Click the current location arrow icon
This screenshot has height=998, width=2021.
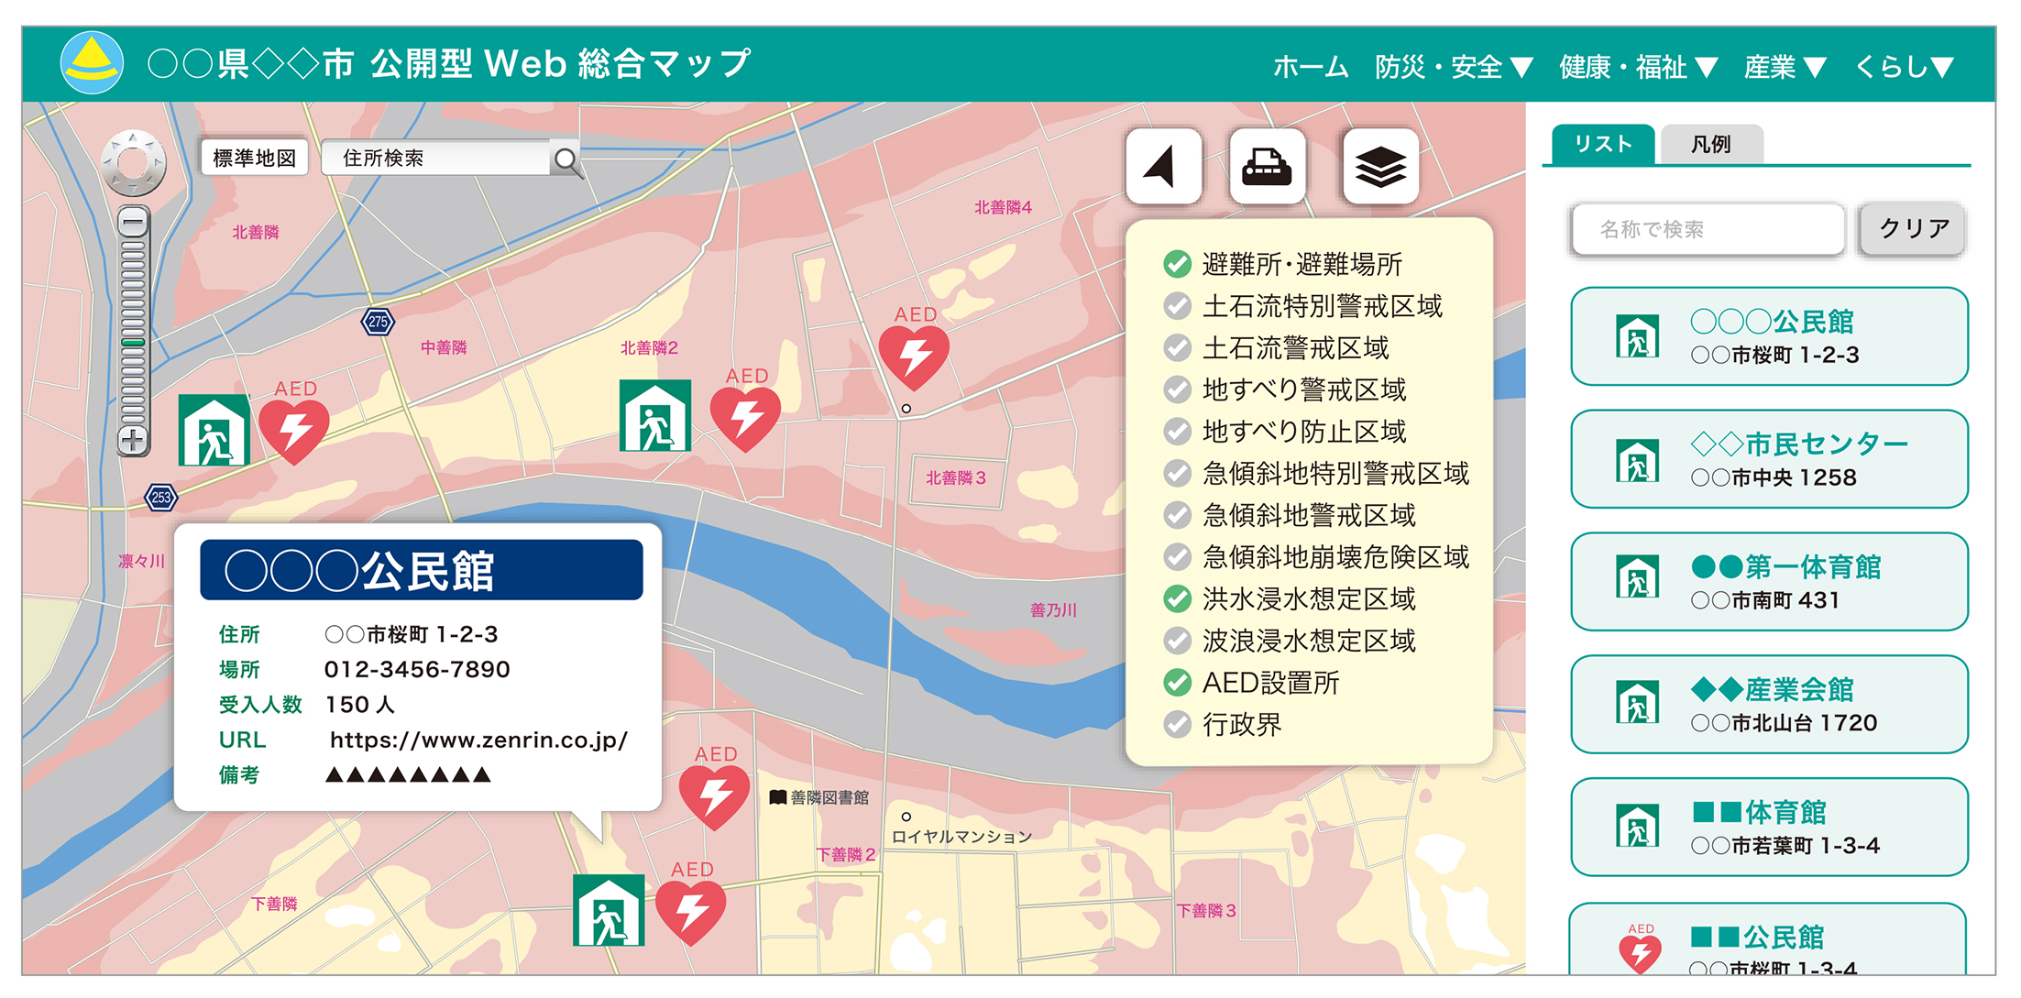(x=1163, y=167)
